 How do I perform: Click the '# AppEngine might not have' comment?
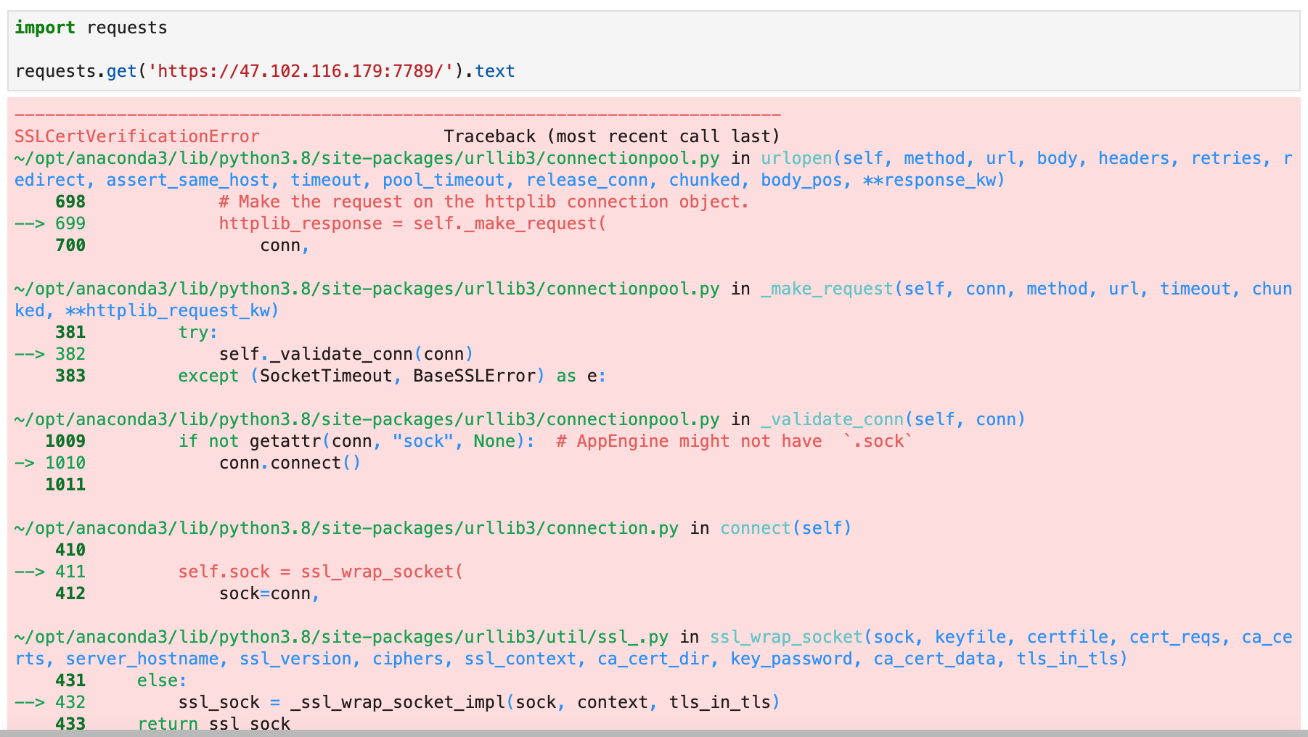pos(734,441)
